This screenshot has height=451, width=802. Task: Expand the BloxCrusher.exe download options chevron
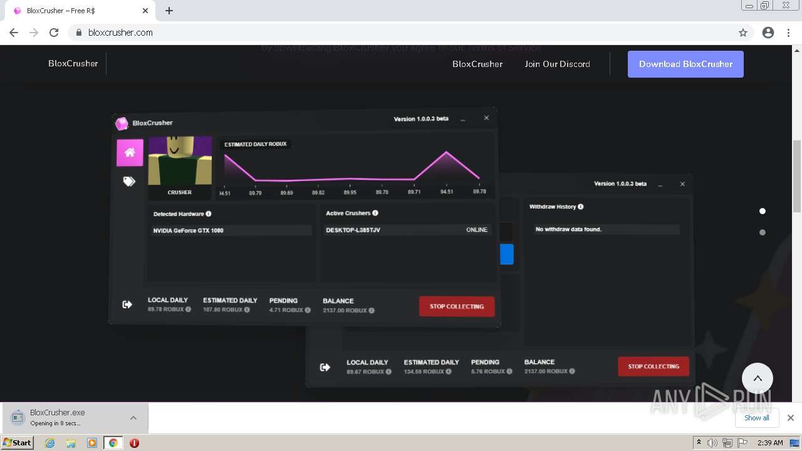133,418
